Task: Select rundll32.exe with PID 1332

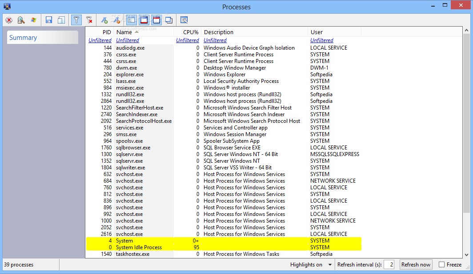Action: (224, 94)
